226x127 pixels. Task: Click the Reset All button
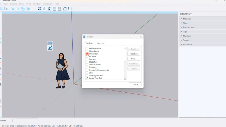pos(134,54)
